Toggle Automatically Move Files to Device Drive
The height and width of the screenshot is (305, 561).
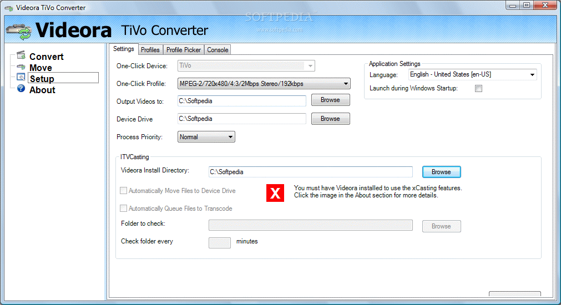coord(123,191)
